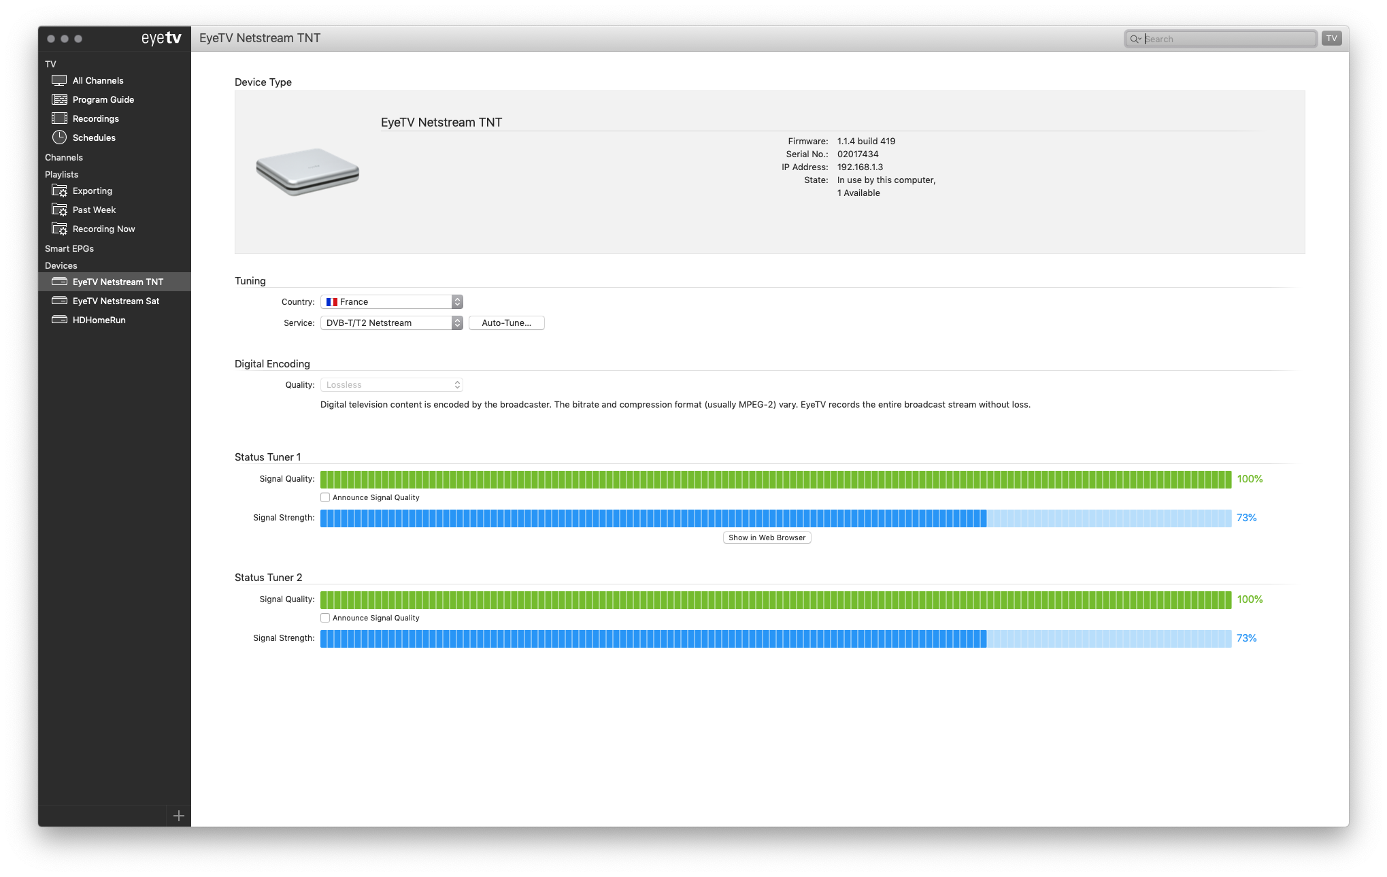Select Recording Now smart playlist icon
Image resolution: width=1387 pixels, height=877 pixels.
tap(59, 229)
